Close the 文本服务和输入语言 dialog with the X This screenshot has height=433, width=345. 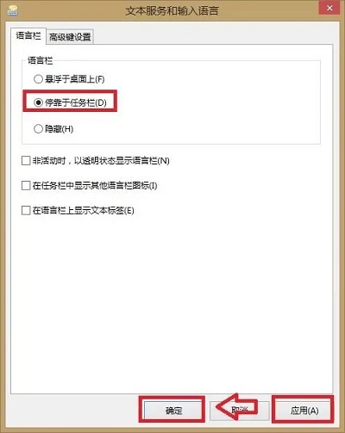pyautogui.click(x=329, y=8)
